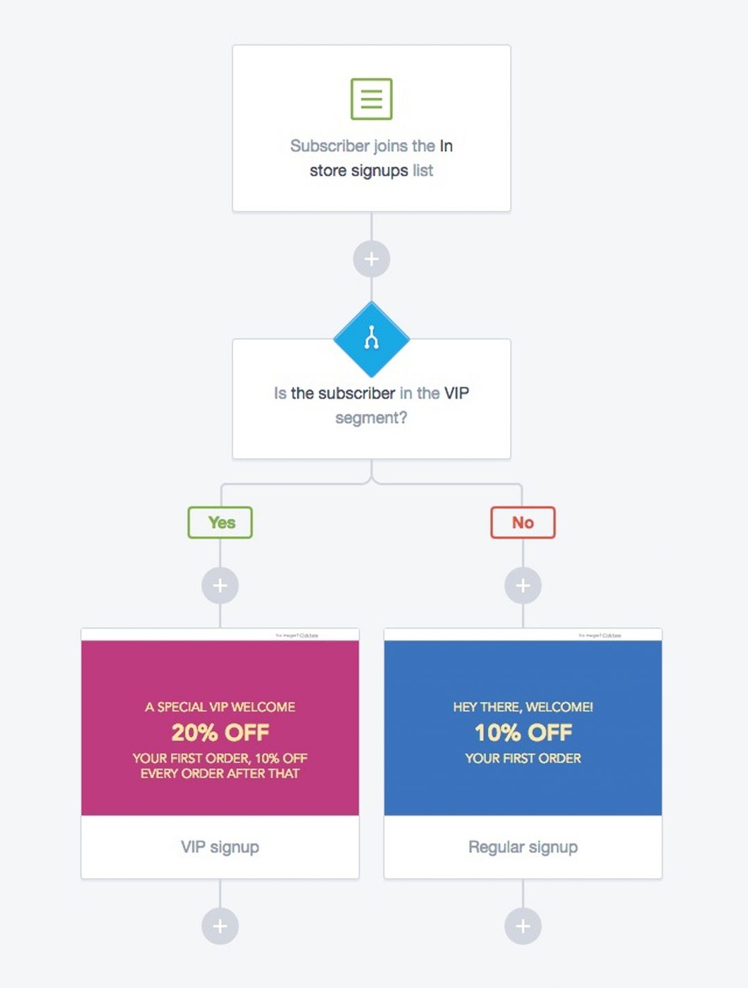Click the 'HEY THERE, WELCOME!' text in blue email
Screen dimensions: 748x988
point(523,707)
